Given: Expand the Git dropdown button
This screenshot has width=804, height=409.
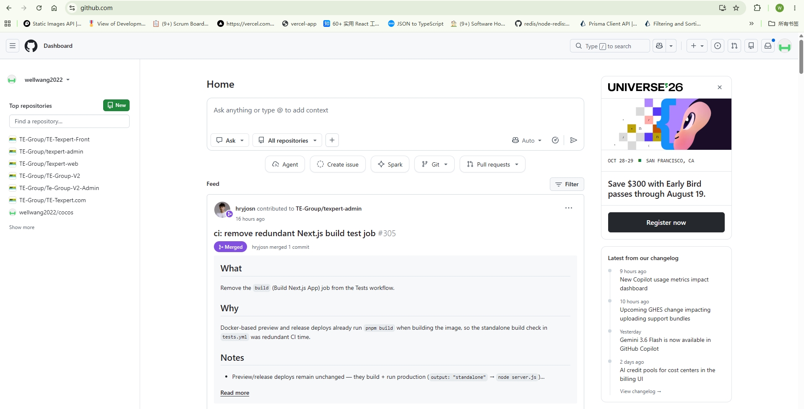Looking at the screenshot, I should [x=435, y=164].
